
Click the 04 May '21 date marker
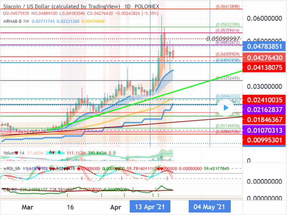(209, 207)
